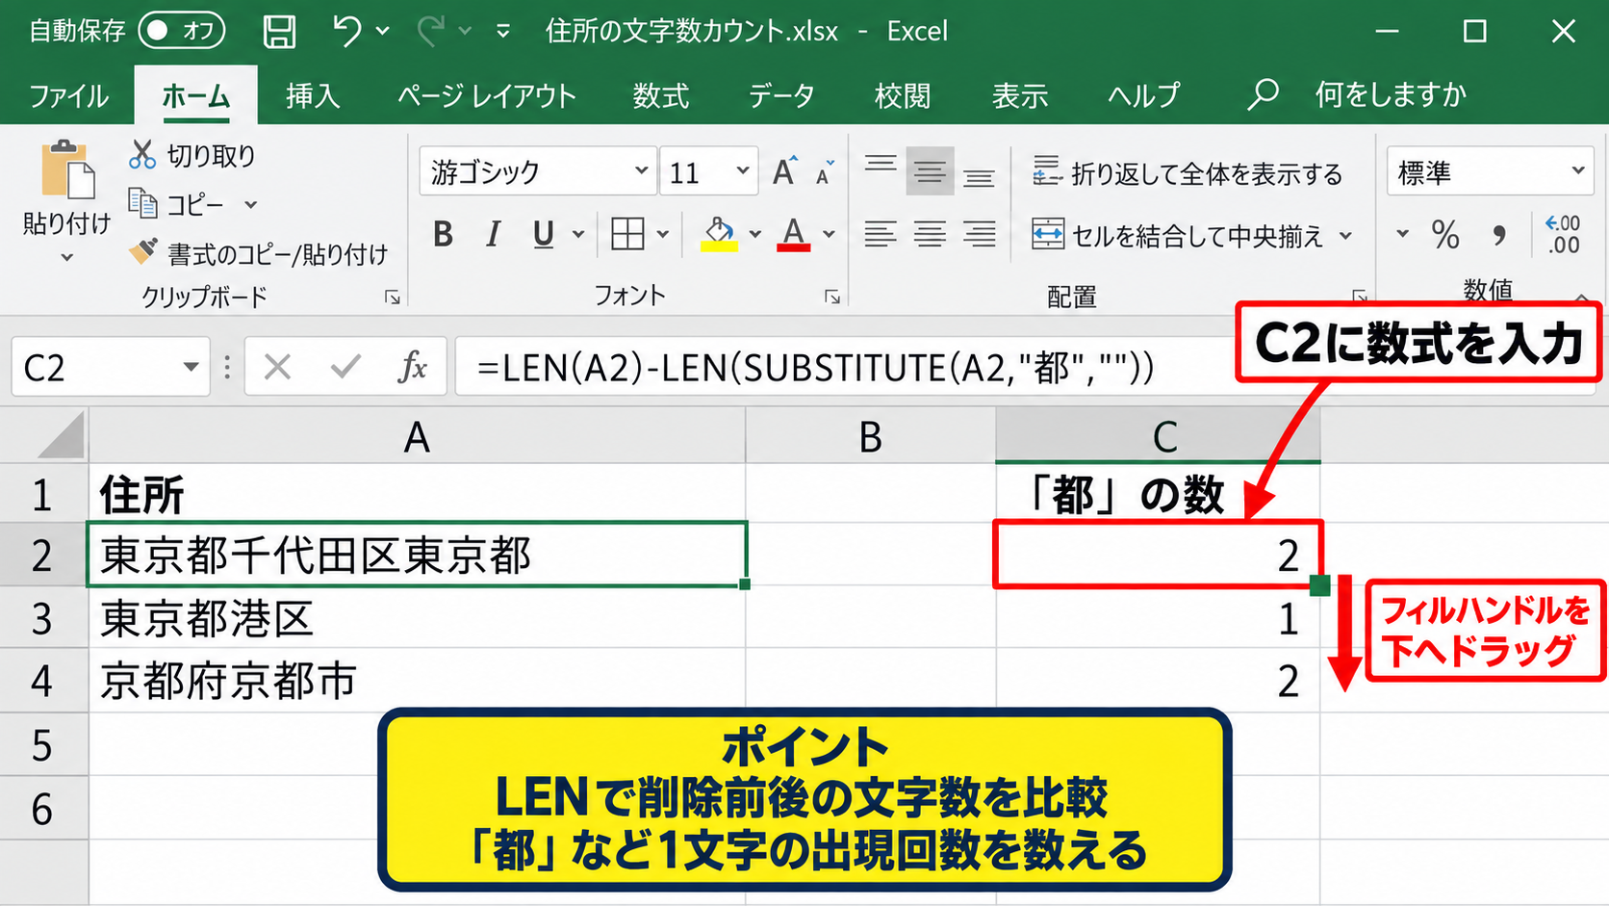This screenshot has width=1609, height=906.
Task: Click the borders icon
Action: [628, 234]
